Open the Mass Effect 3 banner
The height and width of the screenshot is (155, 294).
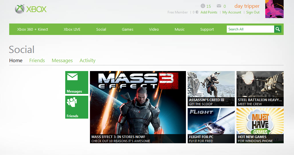pos(138,107)
